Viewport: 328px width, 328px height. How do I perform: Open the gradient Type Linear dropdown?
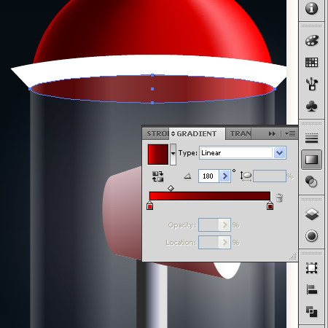pyautogui.click(x=243, y=153)
